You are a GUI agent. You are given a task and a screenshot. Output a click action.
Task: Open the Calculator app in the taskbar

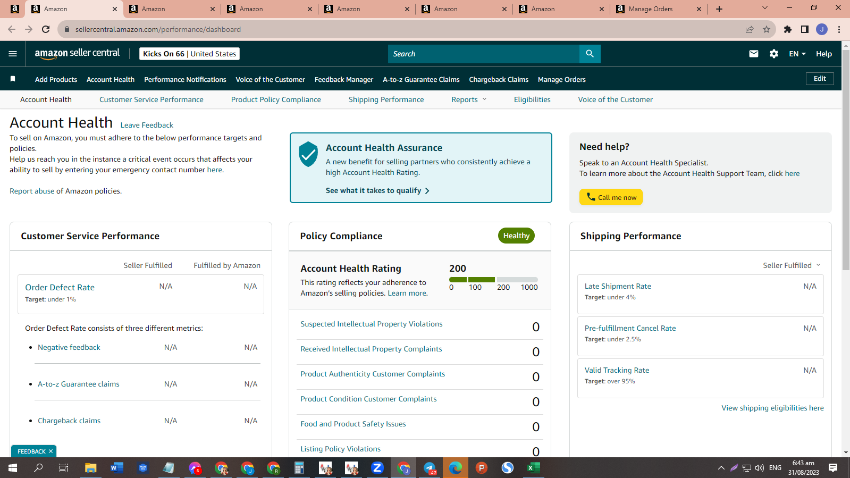click(x=299, y=468)
